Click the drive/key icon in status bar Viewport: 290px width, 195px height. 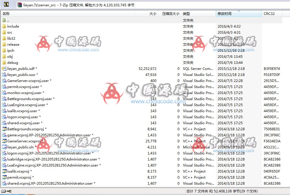point(6,191)
